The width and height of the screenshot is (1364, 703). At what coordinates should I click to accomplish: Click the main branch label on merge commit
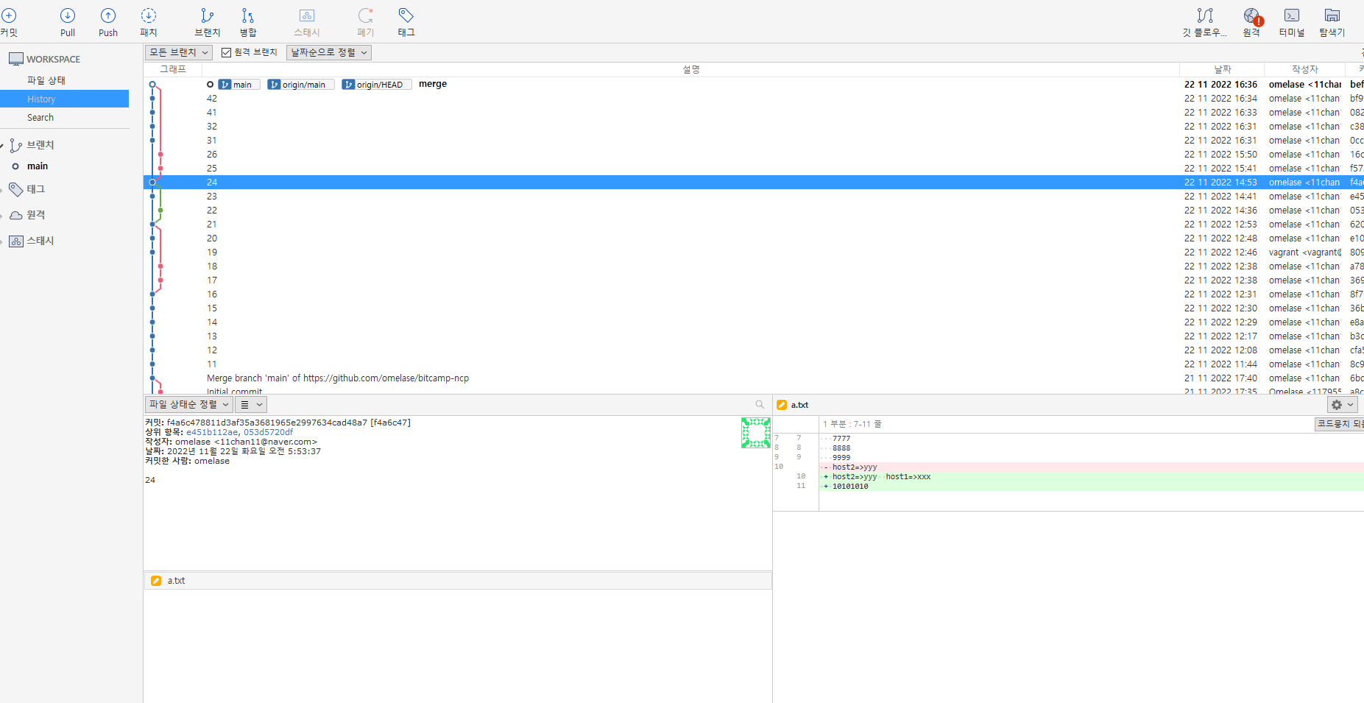pyautogui.click(x=239, y=85)
